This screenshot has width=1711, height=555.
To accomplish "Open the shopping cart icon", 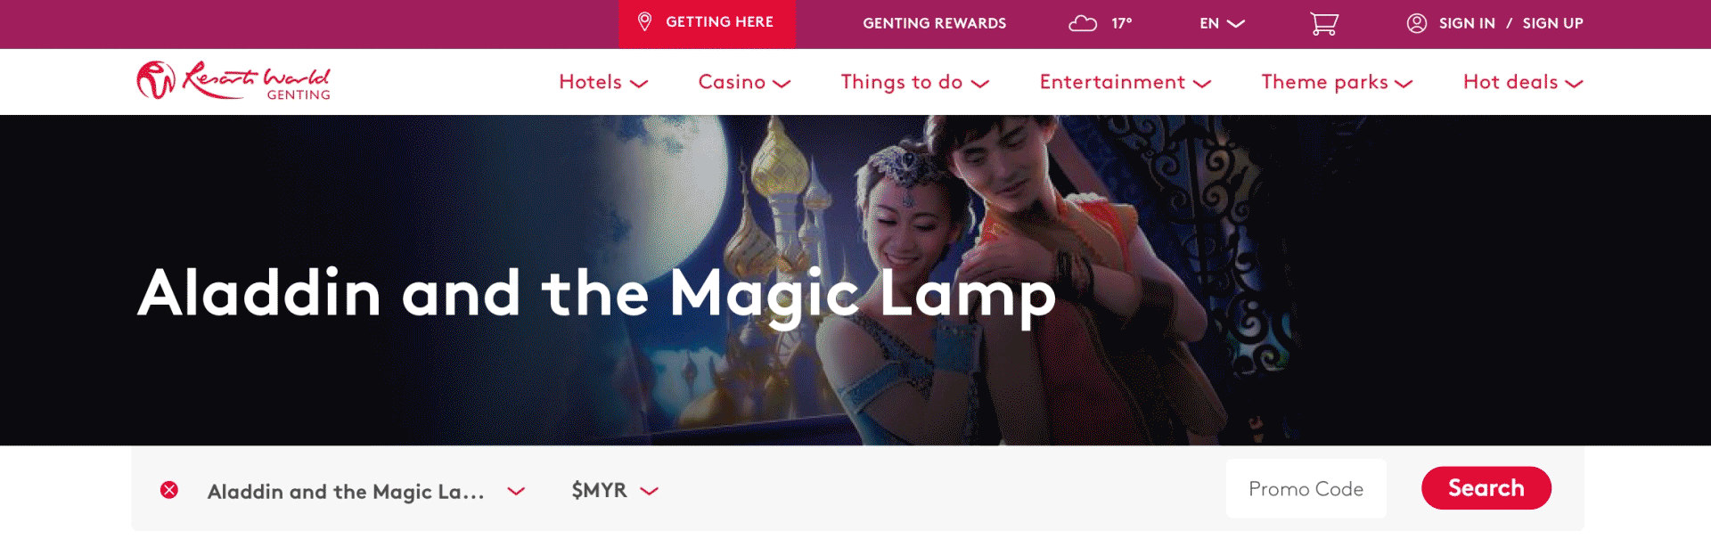I will coord(1324,23).
